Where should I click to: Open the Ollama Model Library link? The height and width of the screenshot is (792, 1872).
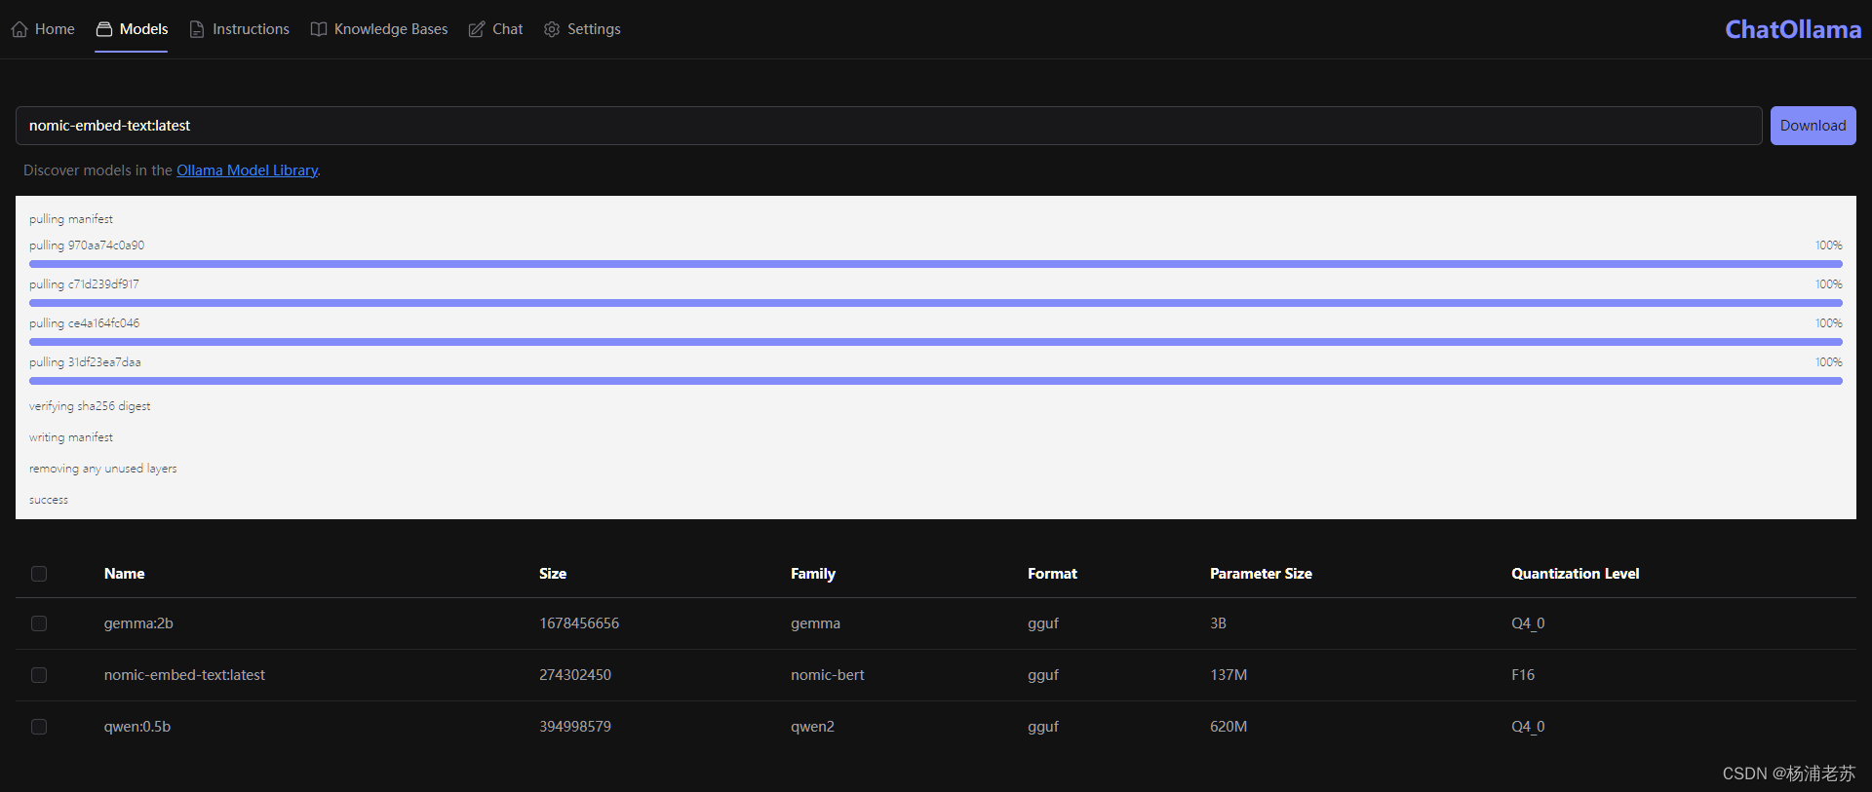pos(247,170)
